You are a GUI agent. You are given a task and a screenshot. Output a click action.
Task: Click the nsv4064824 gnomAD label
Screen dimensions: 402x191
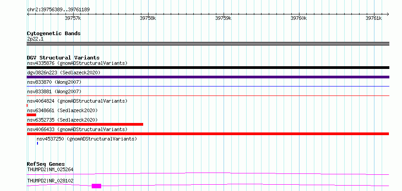click(x=77, y=101)
